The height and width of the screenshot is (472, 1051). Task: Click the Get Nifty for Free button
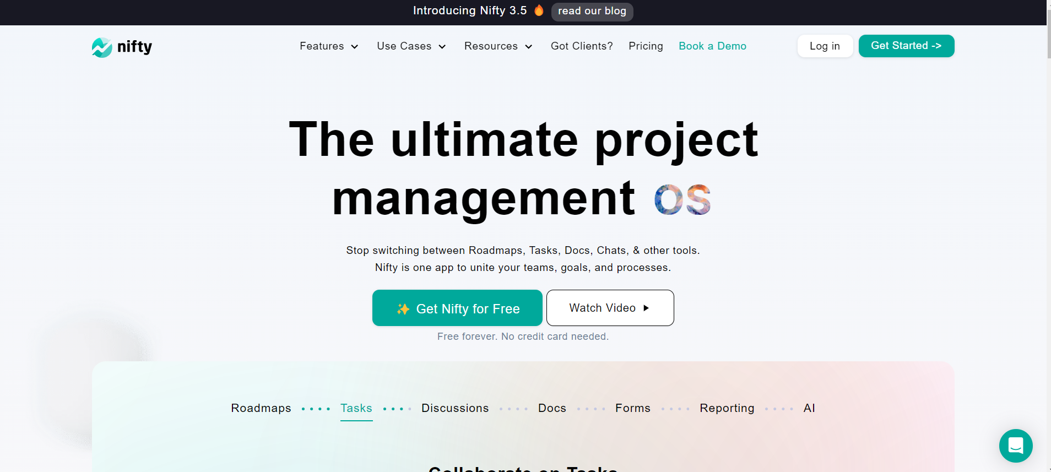pyautogui.click(x=457, y=308)
